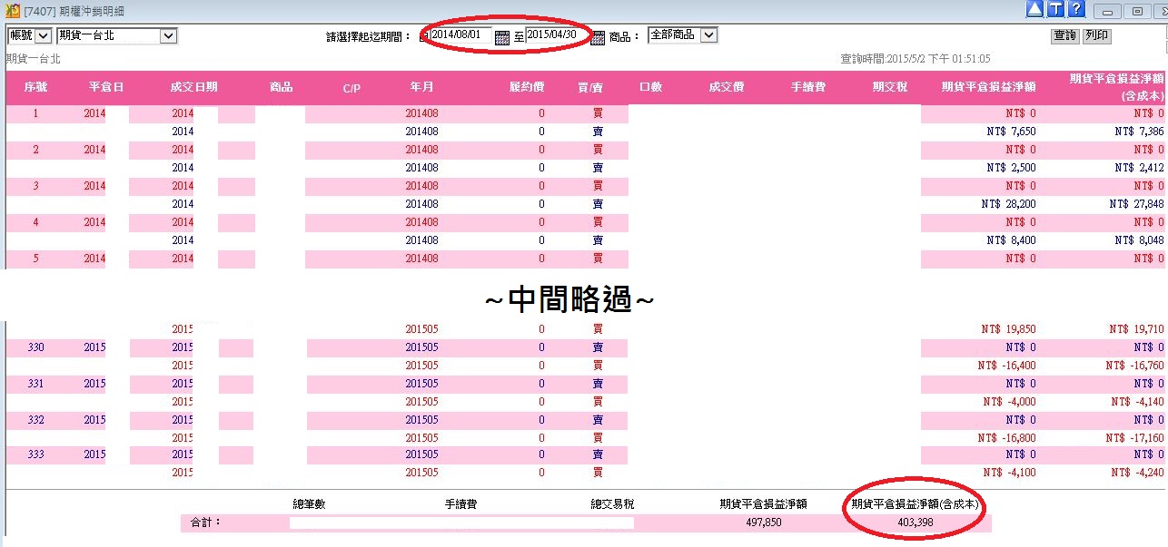Open the end date calendar picker
1168x547 pixels.
click(598, 37)
